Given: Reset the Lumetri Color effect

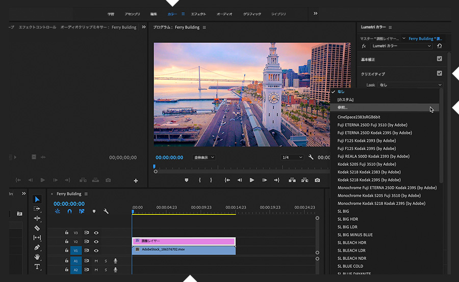Looking at the screenshot, I should [x=440, y=46].
